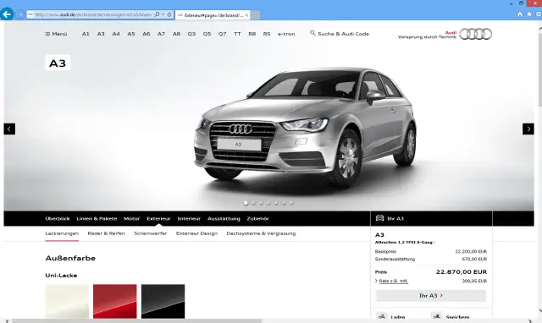
Task: Switch to Scheinwerfer sub-tab
Action: click(x=151, y=233)
